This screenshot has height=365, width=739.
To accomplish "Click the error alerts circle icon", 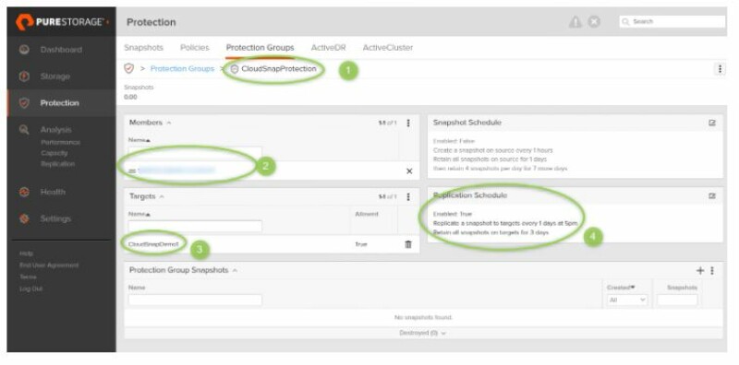I will [x=595, y=21].
